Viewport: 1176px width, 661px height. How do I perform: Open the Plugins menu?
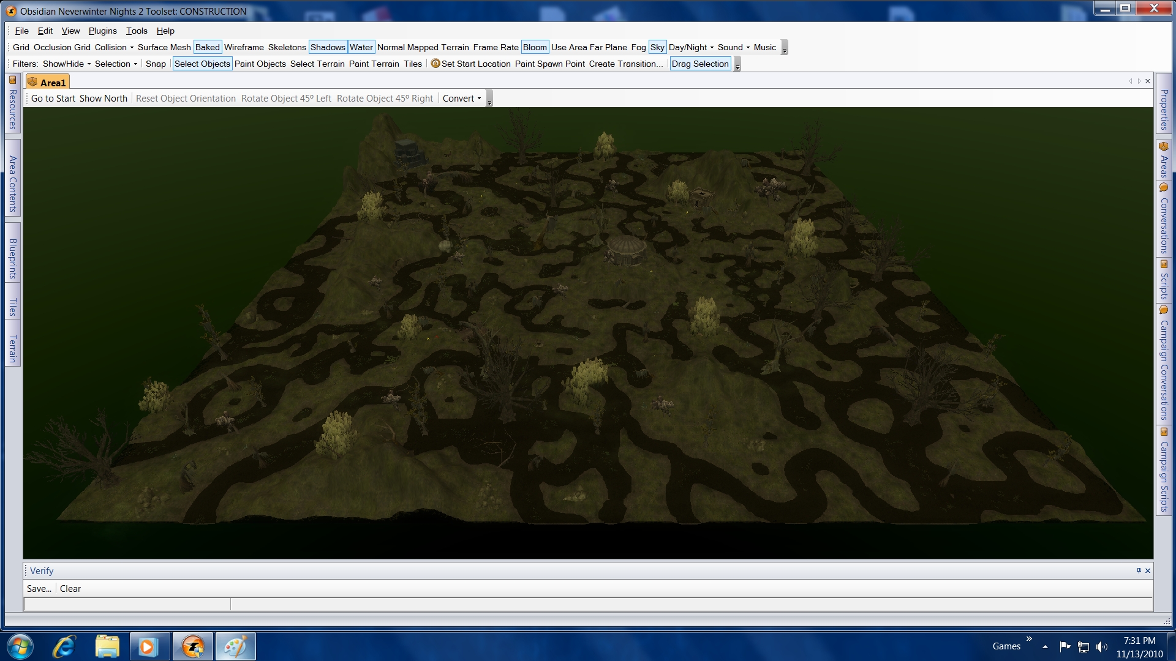coord(102,31)
